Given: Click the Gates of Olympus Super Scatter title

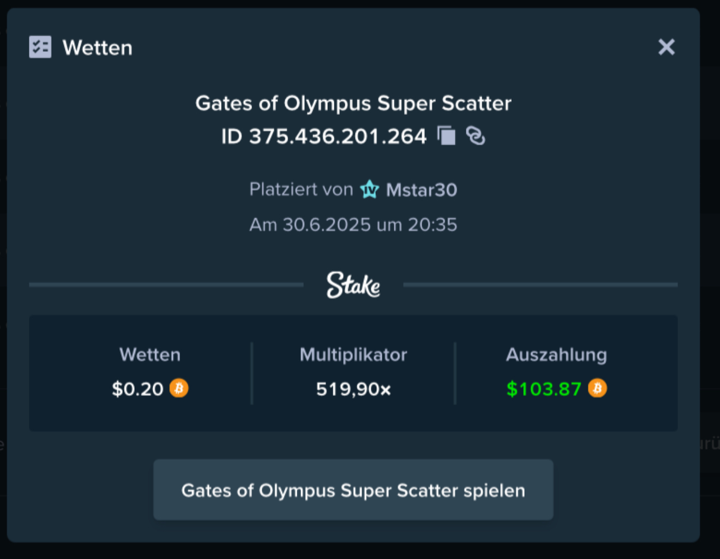Looking at the screenshot, I should click(x=353, y=103).
